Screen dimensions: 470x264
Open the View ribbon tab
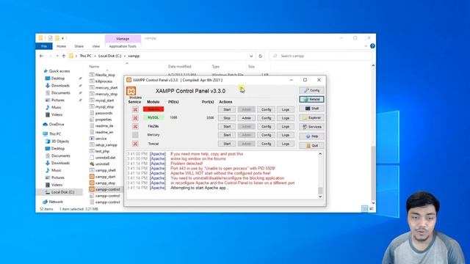(x=96, y=46)
